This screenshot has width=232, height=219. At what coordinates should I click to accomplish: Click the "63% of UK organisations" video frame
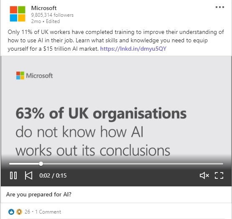click(101, 113)
